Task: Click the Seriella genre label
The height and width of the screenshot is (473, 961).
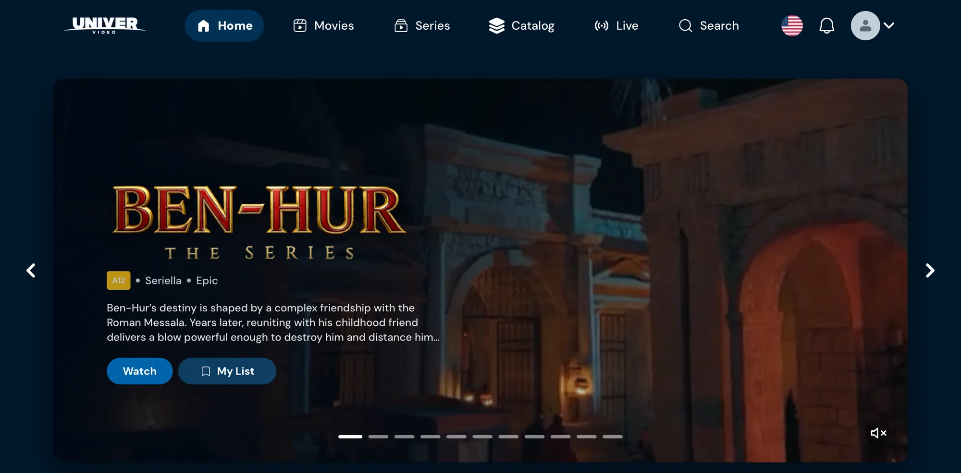Action: tap(163, 281)
